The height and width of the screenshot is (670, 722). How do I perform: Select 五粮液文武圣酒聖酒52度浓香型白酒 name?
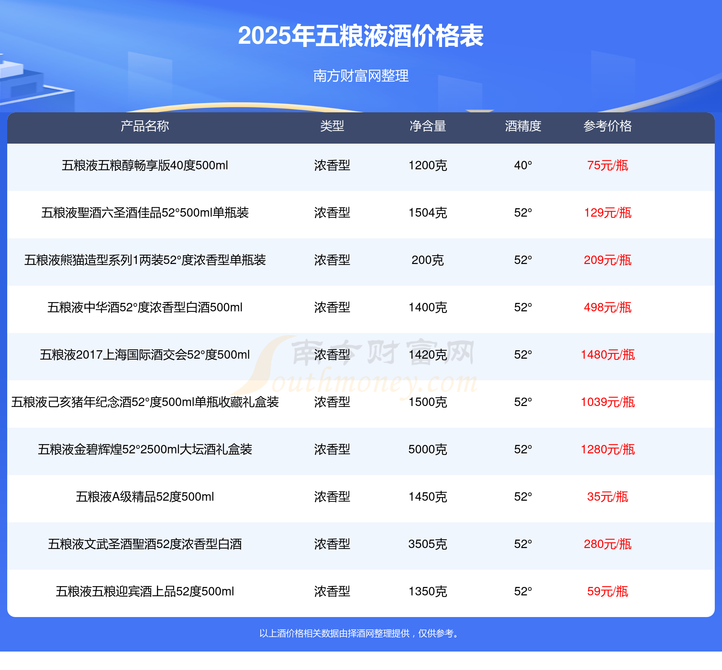[145, 544]
